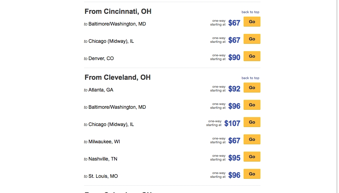Click Go for Cincinnati to Denver

(252, 56)
